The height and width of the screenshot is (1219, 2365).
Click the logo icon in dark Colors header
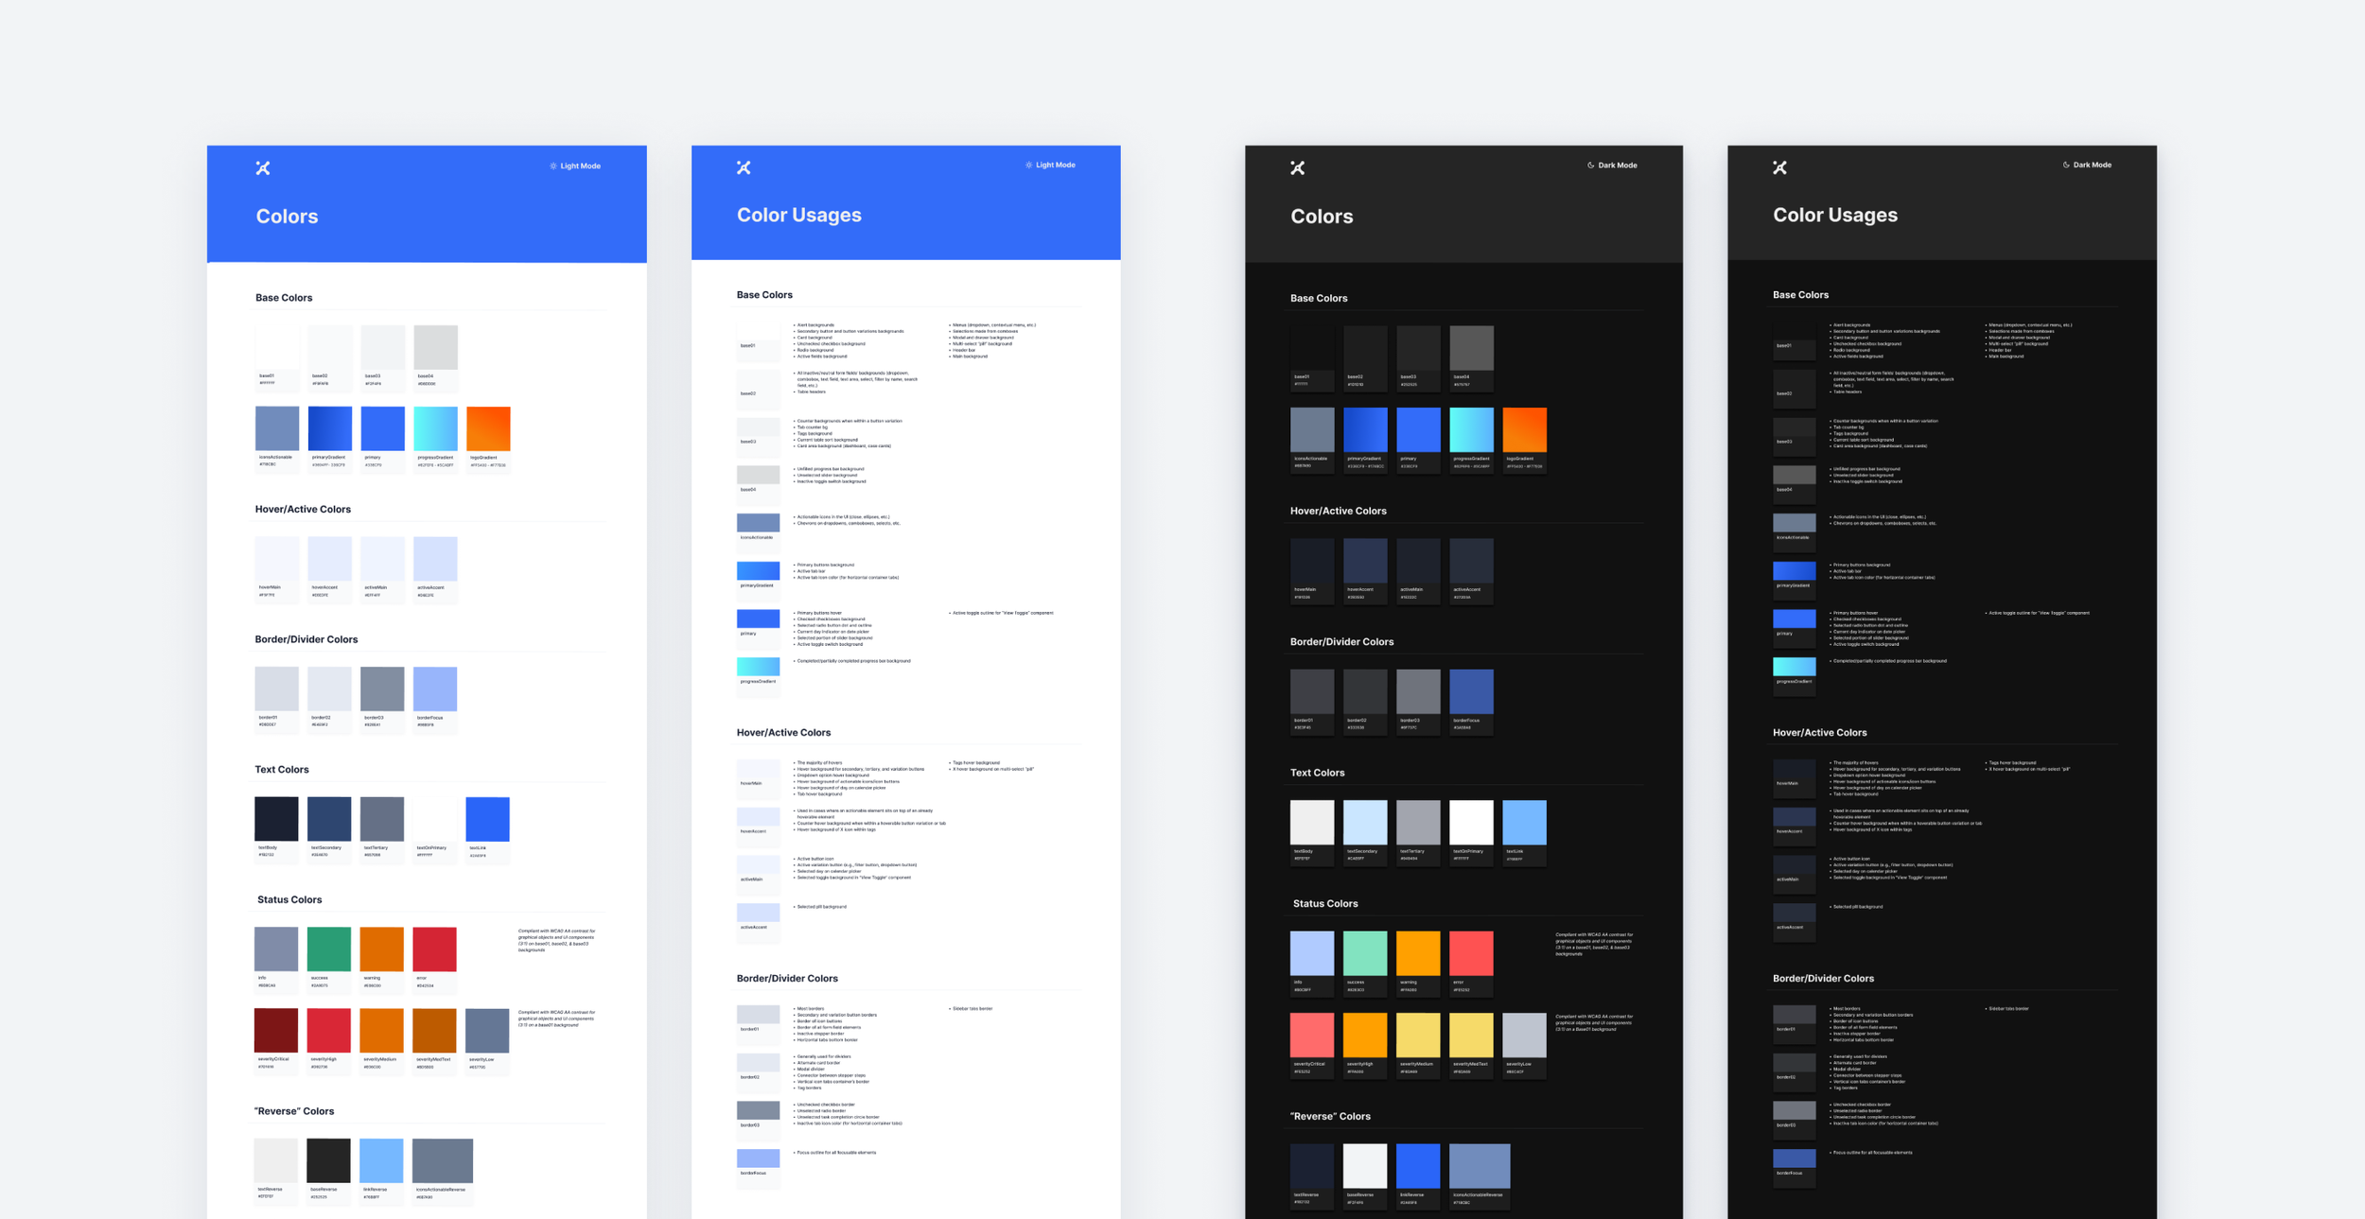click(x=1297, y=168)
